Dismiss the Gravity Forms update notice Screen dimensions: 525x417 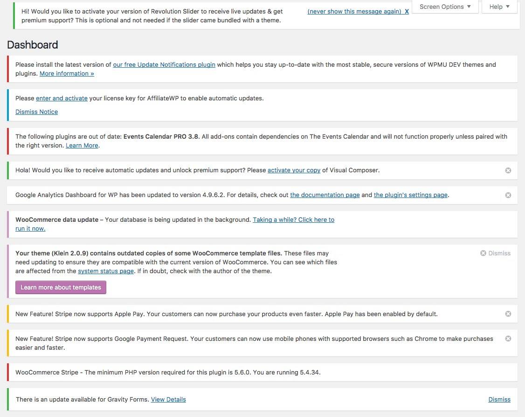499,399
